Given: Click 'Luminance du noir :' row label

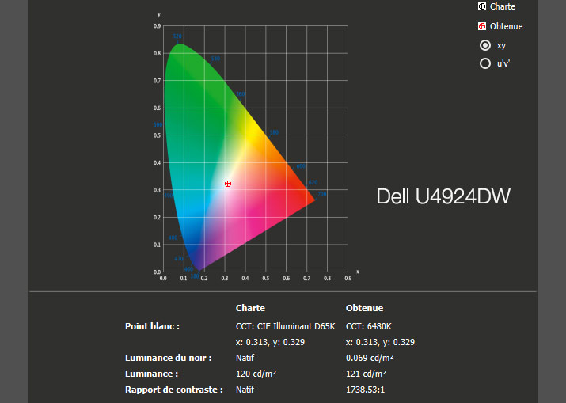Looking at the screenshot, I should (x=168, y=358).
